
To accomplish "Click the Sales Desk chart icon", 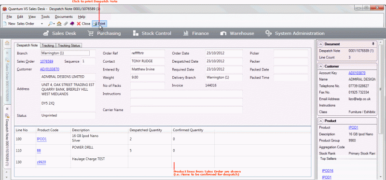I will [x=46, y=33].
